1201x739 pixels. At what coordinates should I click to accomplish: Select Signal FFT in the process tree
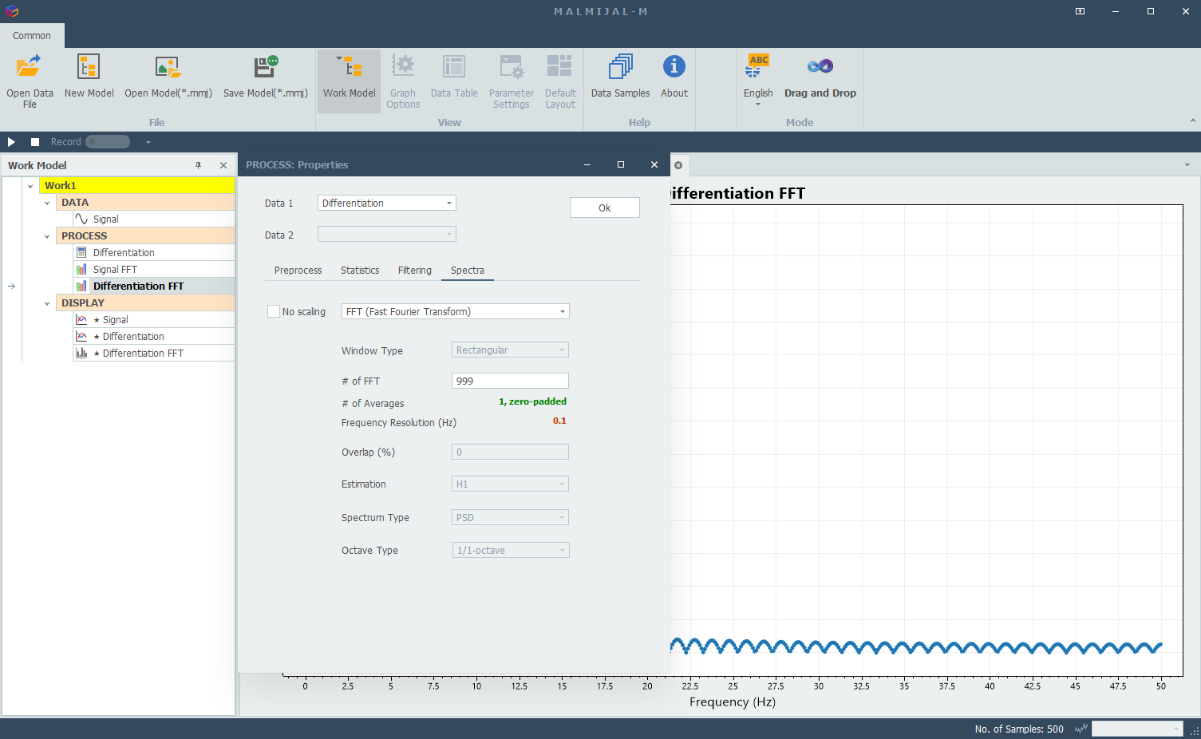coord(115,270)
